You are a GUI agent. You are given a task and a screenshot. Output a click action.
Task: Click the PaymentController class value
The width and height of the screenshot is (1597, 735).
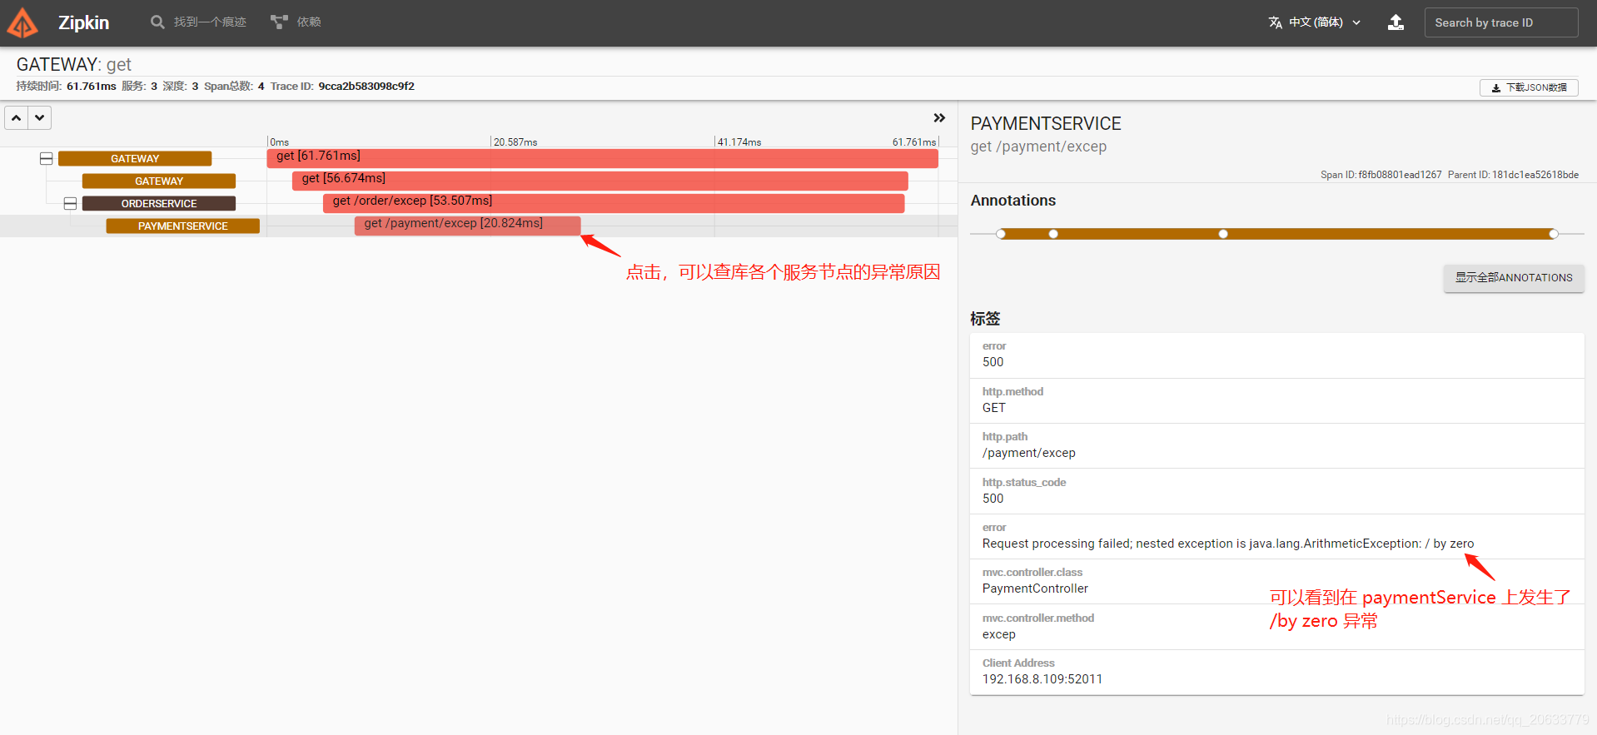click(x=1035, y=588)
